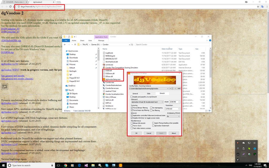269x168 pixels.
Task: Open the VRAM size dropdown
Action: (x=179, y=102)
